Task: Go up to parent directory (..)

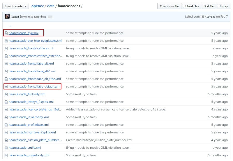Action: (10, 26)
